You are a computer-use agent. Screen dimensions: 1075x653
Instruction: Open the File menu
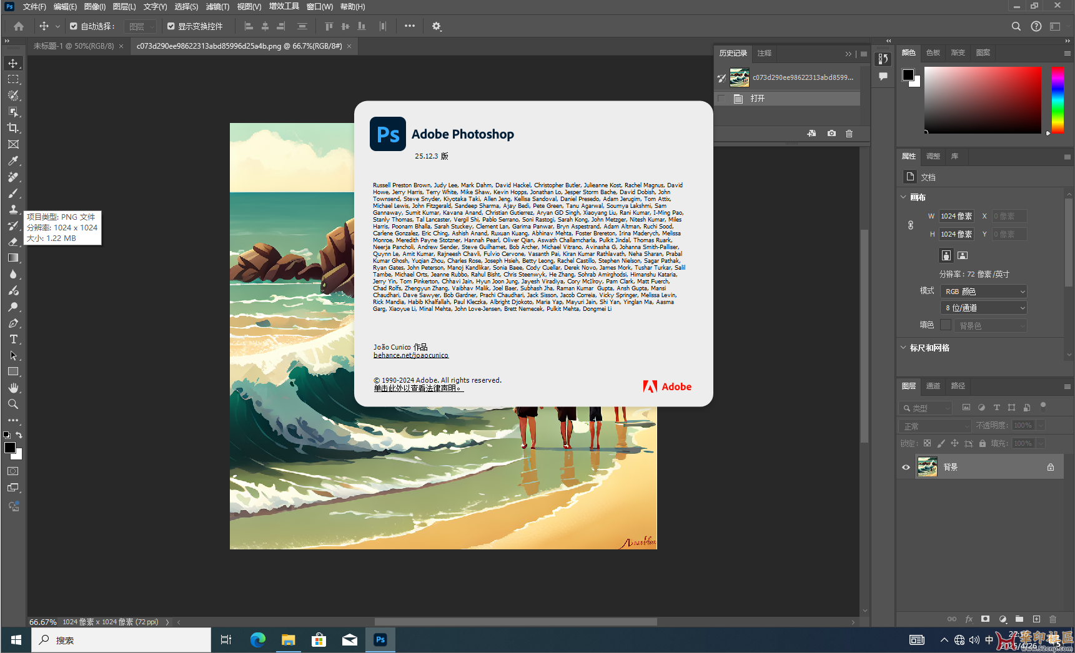point(34,7)
